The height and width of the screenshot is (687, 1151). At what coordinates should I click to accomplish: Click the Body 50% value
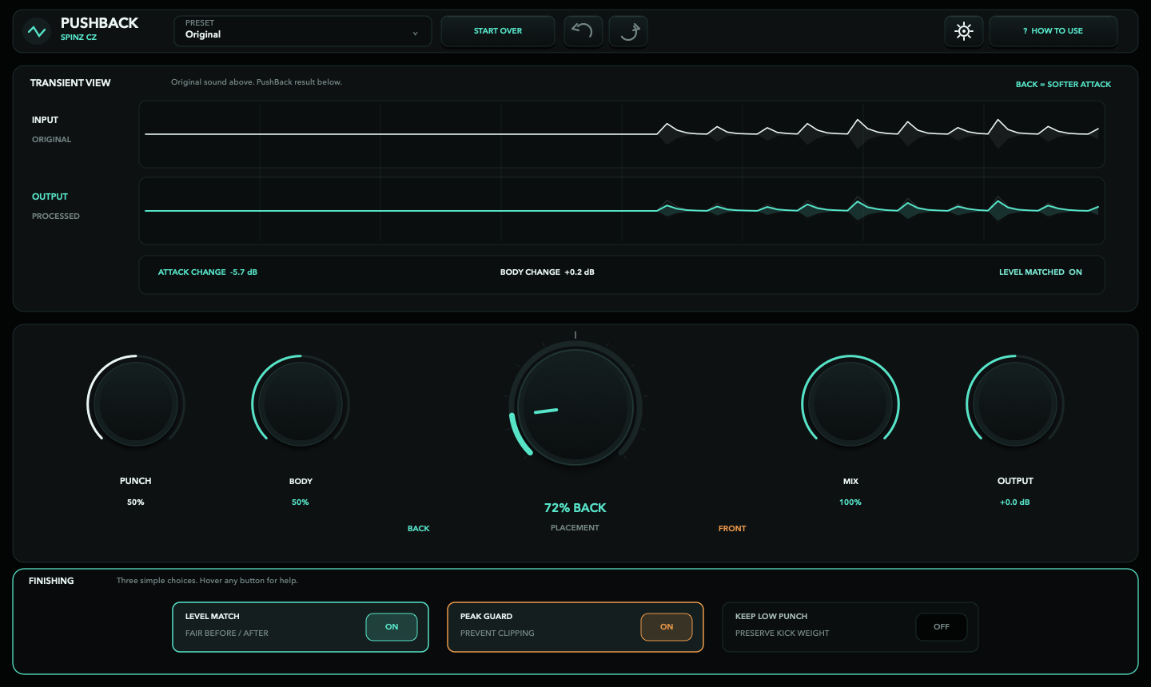(x=301, y=502)
